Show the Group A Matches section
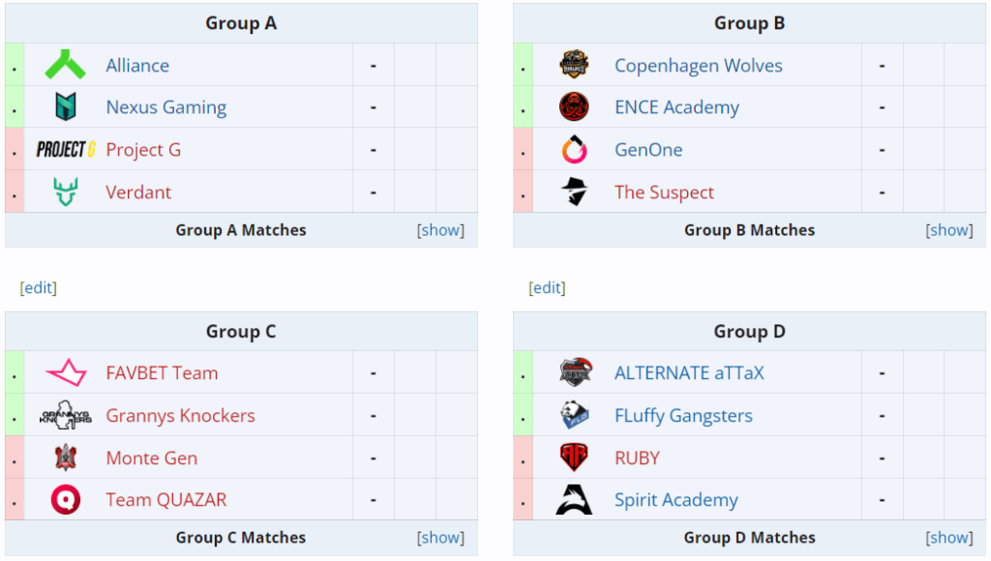991x561 pixels. pos(440,230)
